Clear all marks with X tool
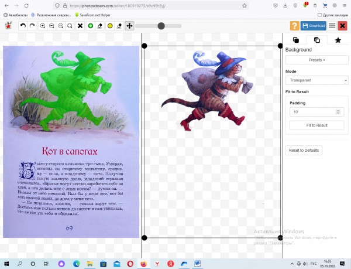 [80, 26]
